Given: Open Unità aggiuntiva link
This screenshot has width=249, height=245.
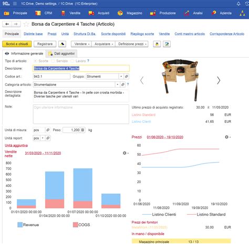Looking at the screenshot, I should [x=16, y=145].
